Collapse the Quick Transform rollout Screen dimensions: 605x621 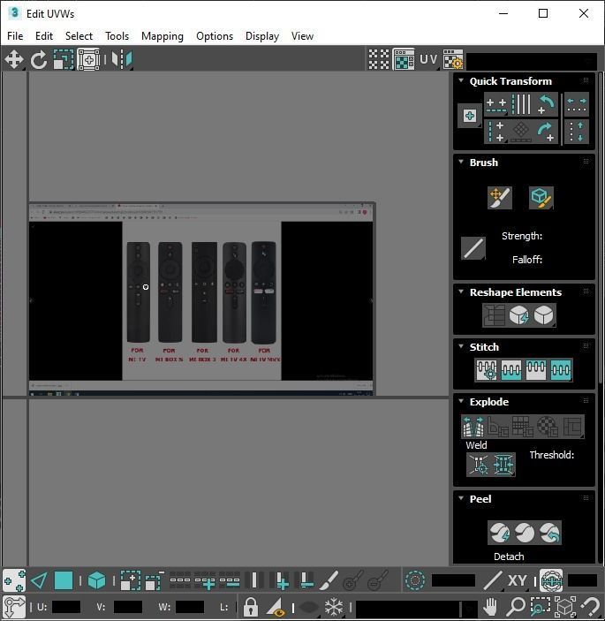(461, 80)
